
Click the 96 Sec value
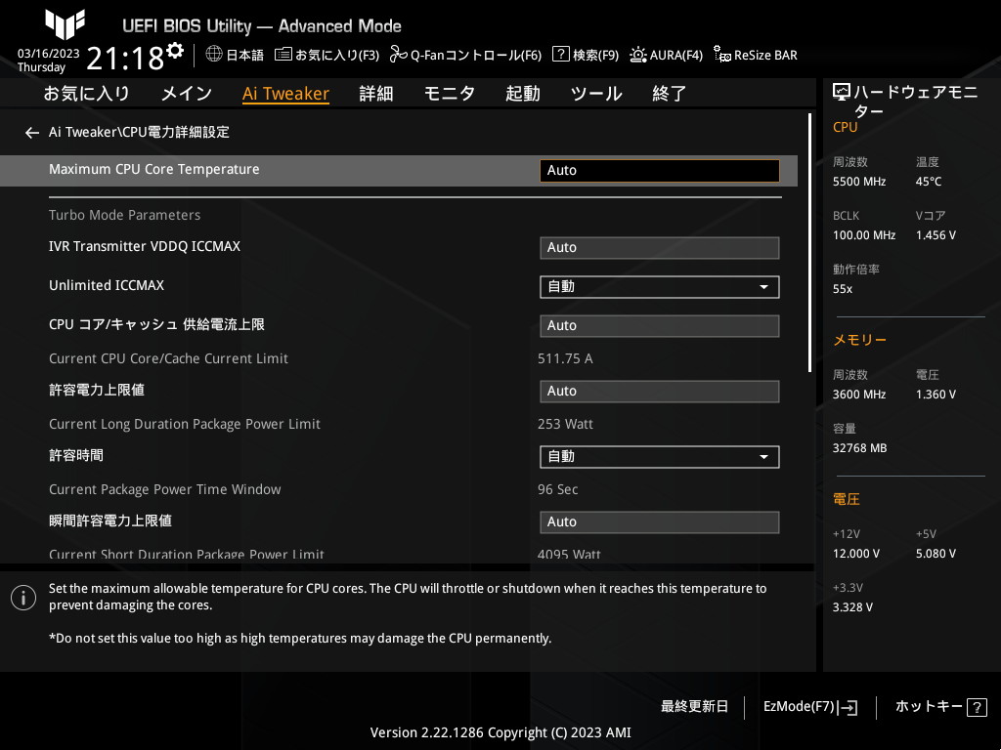tap(557, 490)
